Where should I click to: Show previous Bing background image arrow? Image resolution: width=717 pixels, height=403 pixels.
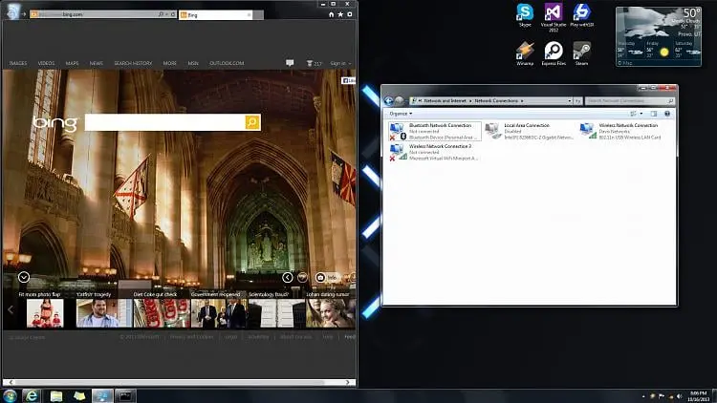287,277
